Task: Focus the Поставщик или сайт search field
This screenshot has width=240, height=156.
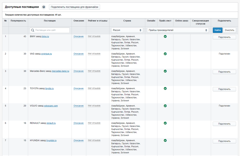Action: coord(50,30)
